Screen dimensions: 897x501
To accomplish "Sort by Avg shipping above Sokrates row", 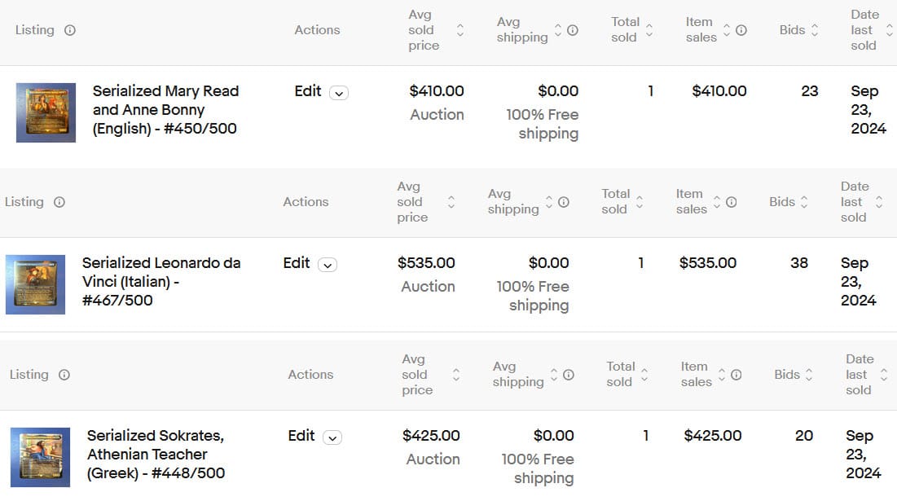I will click(554, 375).
